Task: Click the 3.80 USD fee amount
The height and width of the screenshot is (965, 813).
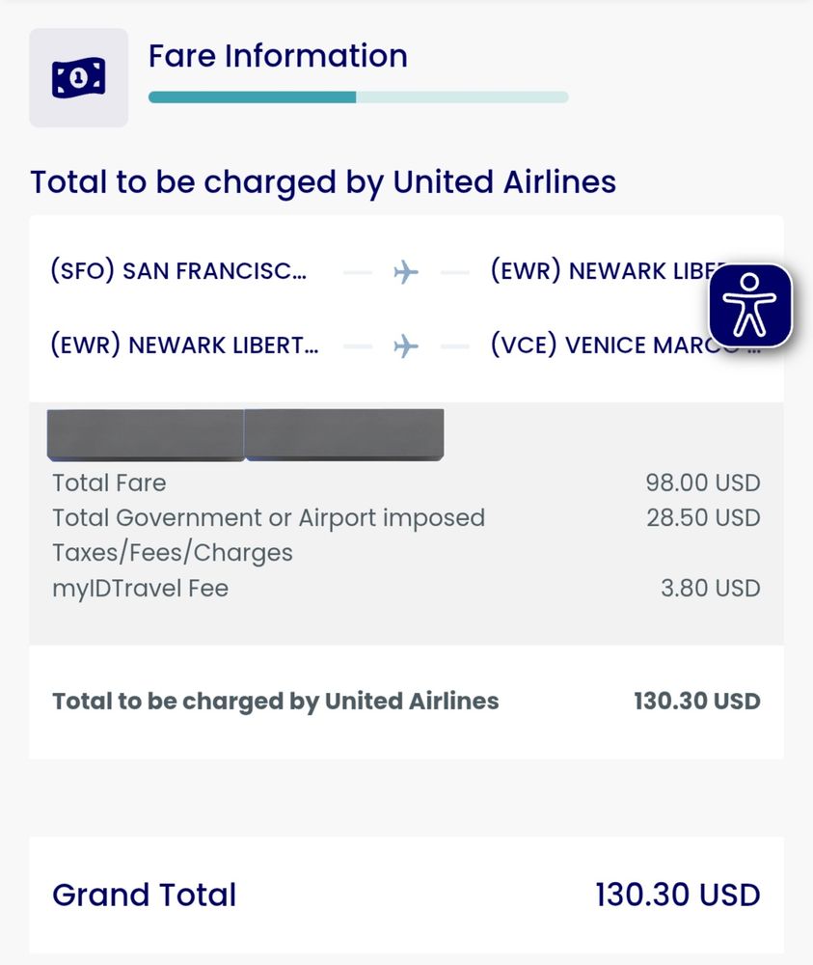Action: pos(710,588)
